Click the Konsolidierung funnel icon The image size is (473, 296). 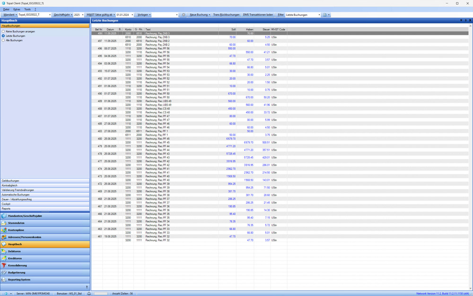[x=4, y=265]
